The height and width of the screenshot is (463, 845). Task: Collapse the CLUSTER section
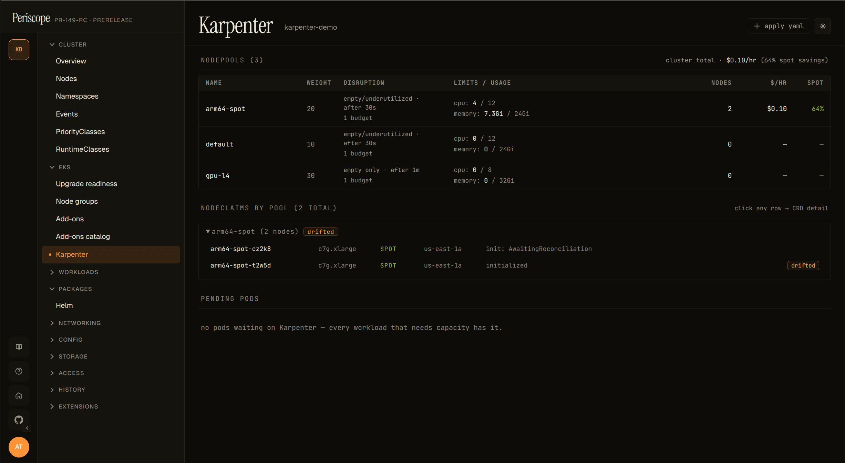click(68, 44)
